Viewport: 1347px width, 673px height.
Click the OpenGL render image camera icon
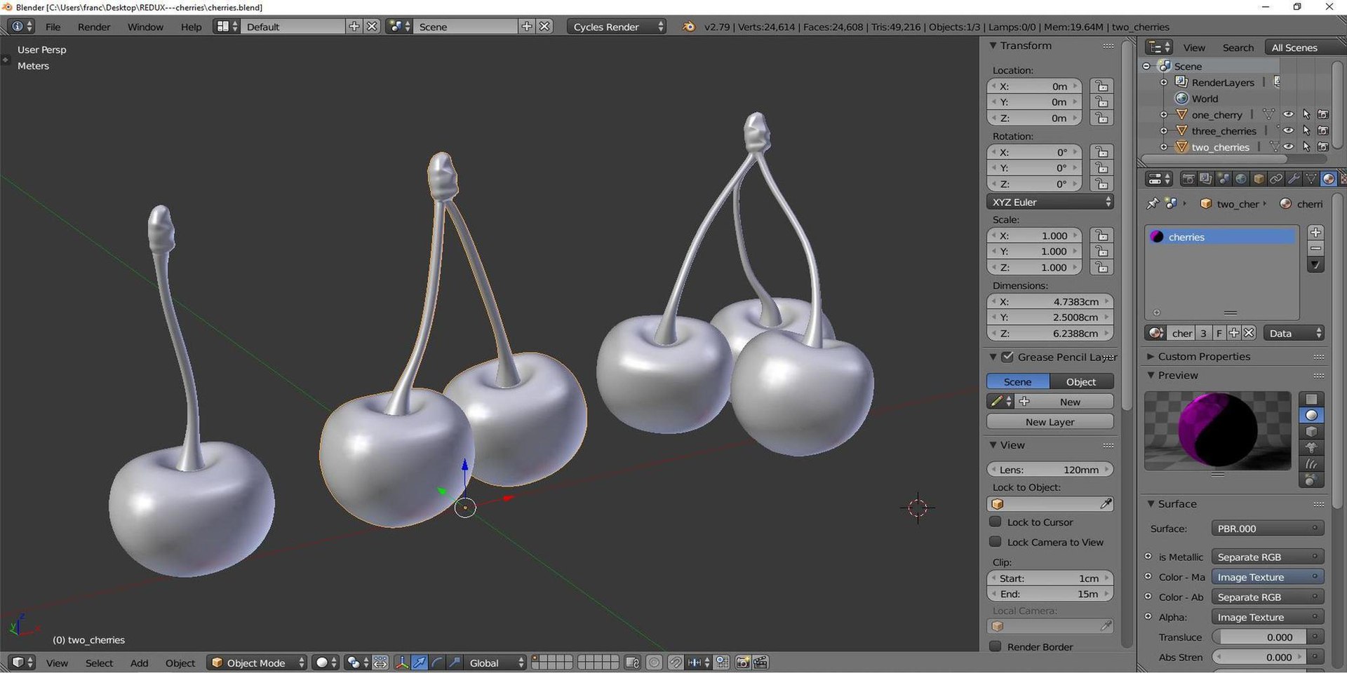tap(742, 662)
